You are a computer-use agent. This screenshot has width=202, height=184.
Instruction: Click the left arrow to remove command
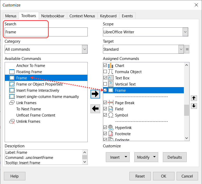click(x=95, y=109)
